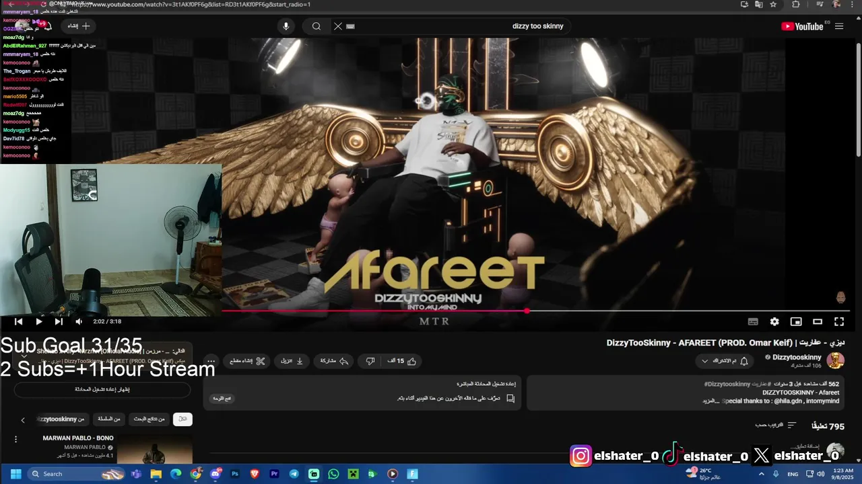The image size is (862, 484).
Task: Click the search magnifier button
Action: (x=316, y=26)
